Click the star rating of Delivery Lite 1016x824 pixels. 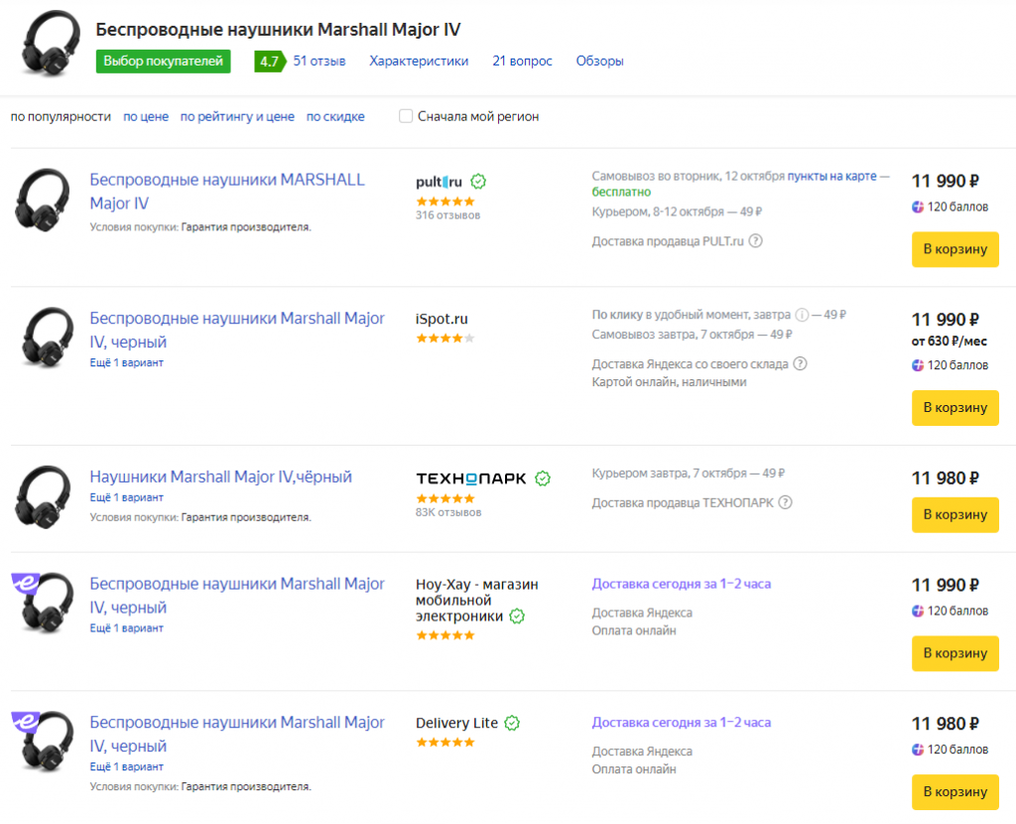coord(445,743)
